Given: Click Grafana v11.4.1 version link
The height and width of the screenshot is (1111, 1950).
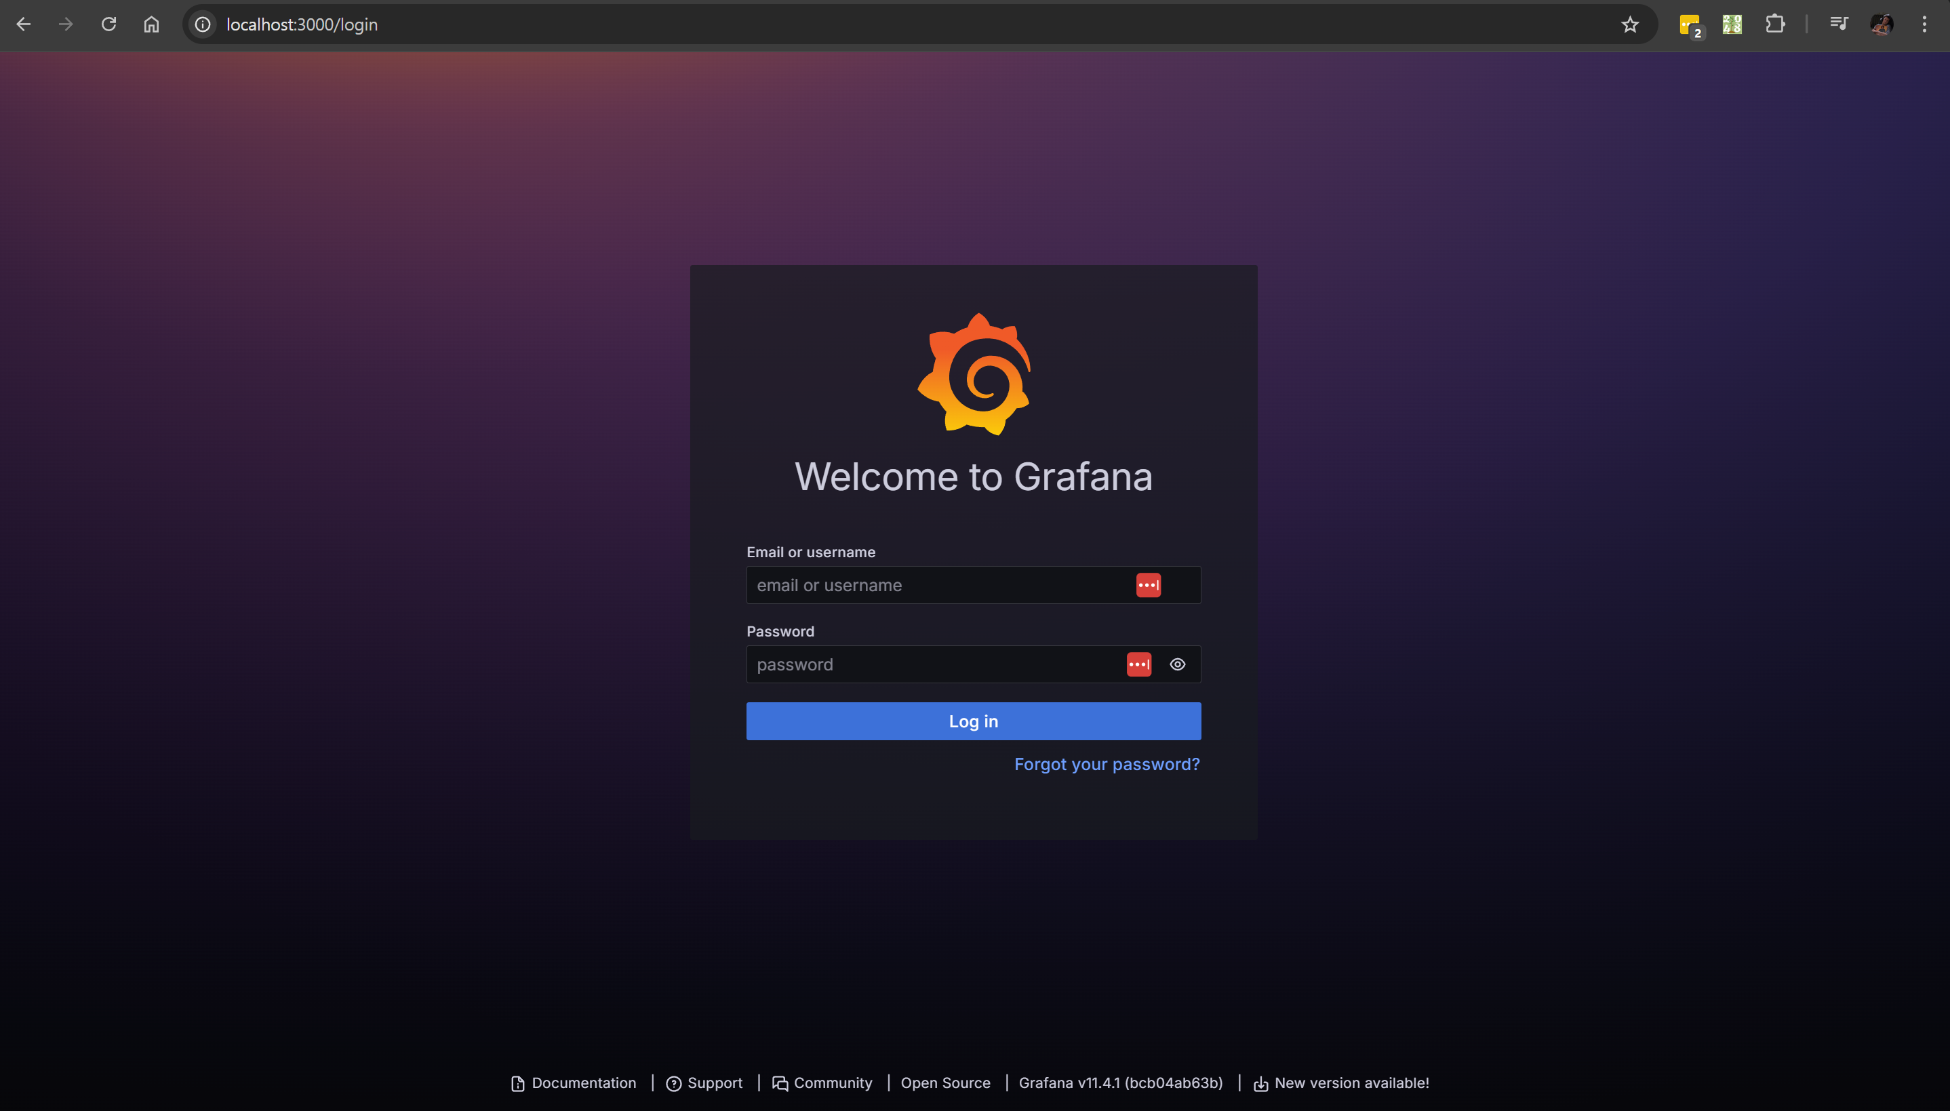Looking at the screenshot, I should coord(1120,1083).
